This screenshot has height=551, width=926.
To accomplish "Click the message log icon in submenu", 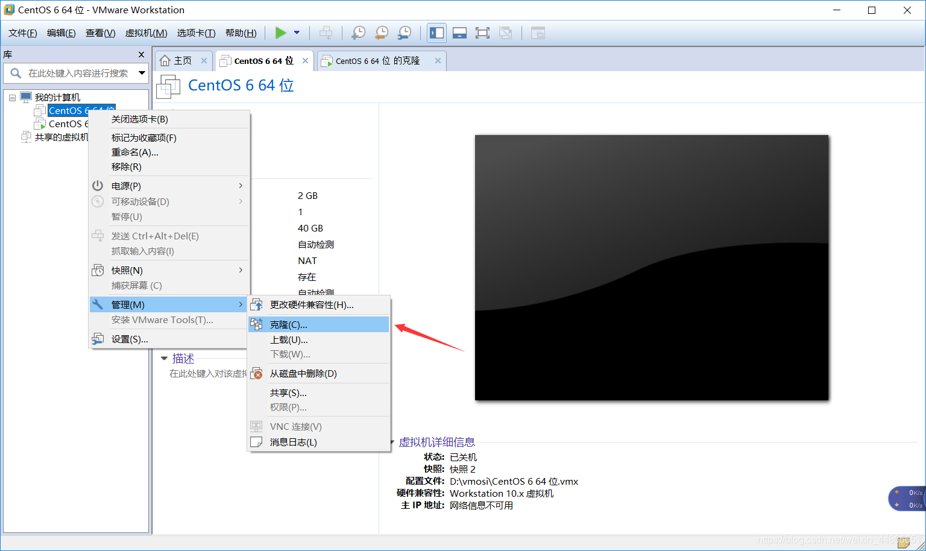I will coord(256,442).
